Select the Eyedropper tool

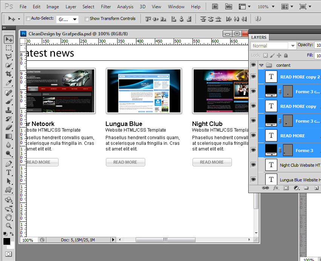9,83
